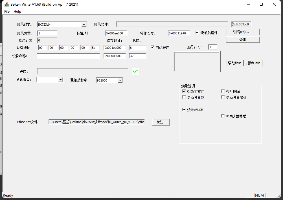Minimize the Beken Writer window
The width and height of the screenshot is (283, 200).
click(x=249, y=4)
